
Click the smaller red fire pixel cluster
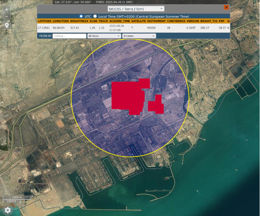click(156, 106)
